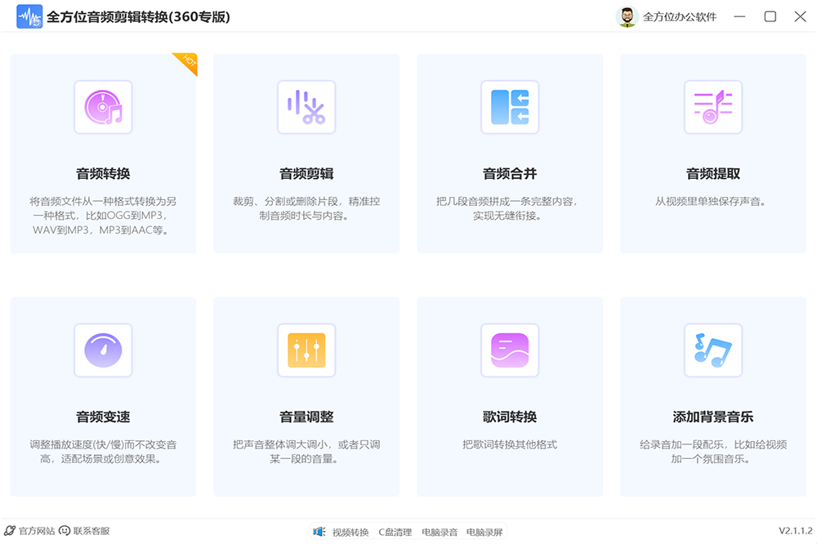Viewport: 817px width, 544px height.
Task: Click the app logo in title bar
Action: (x=29, y=16)
